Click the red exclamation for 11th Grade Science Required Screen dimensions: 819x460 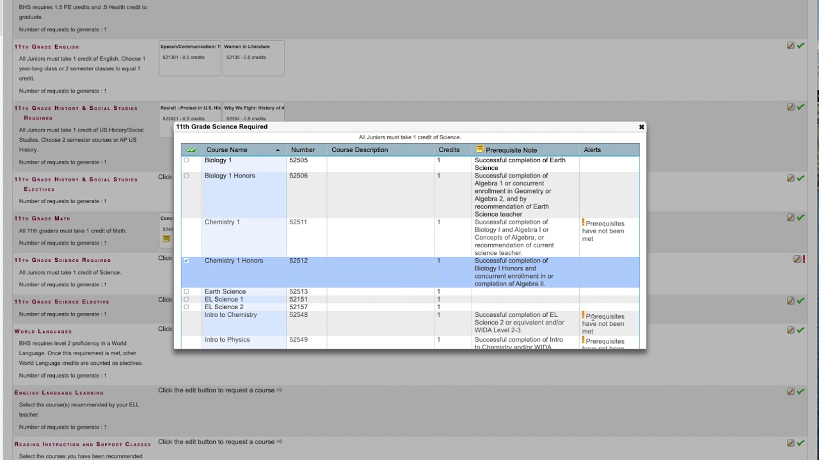(804, 259)
